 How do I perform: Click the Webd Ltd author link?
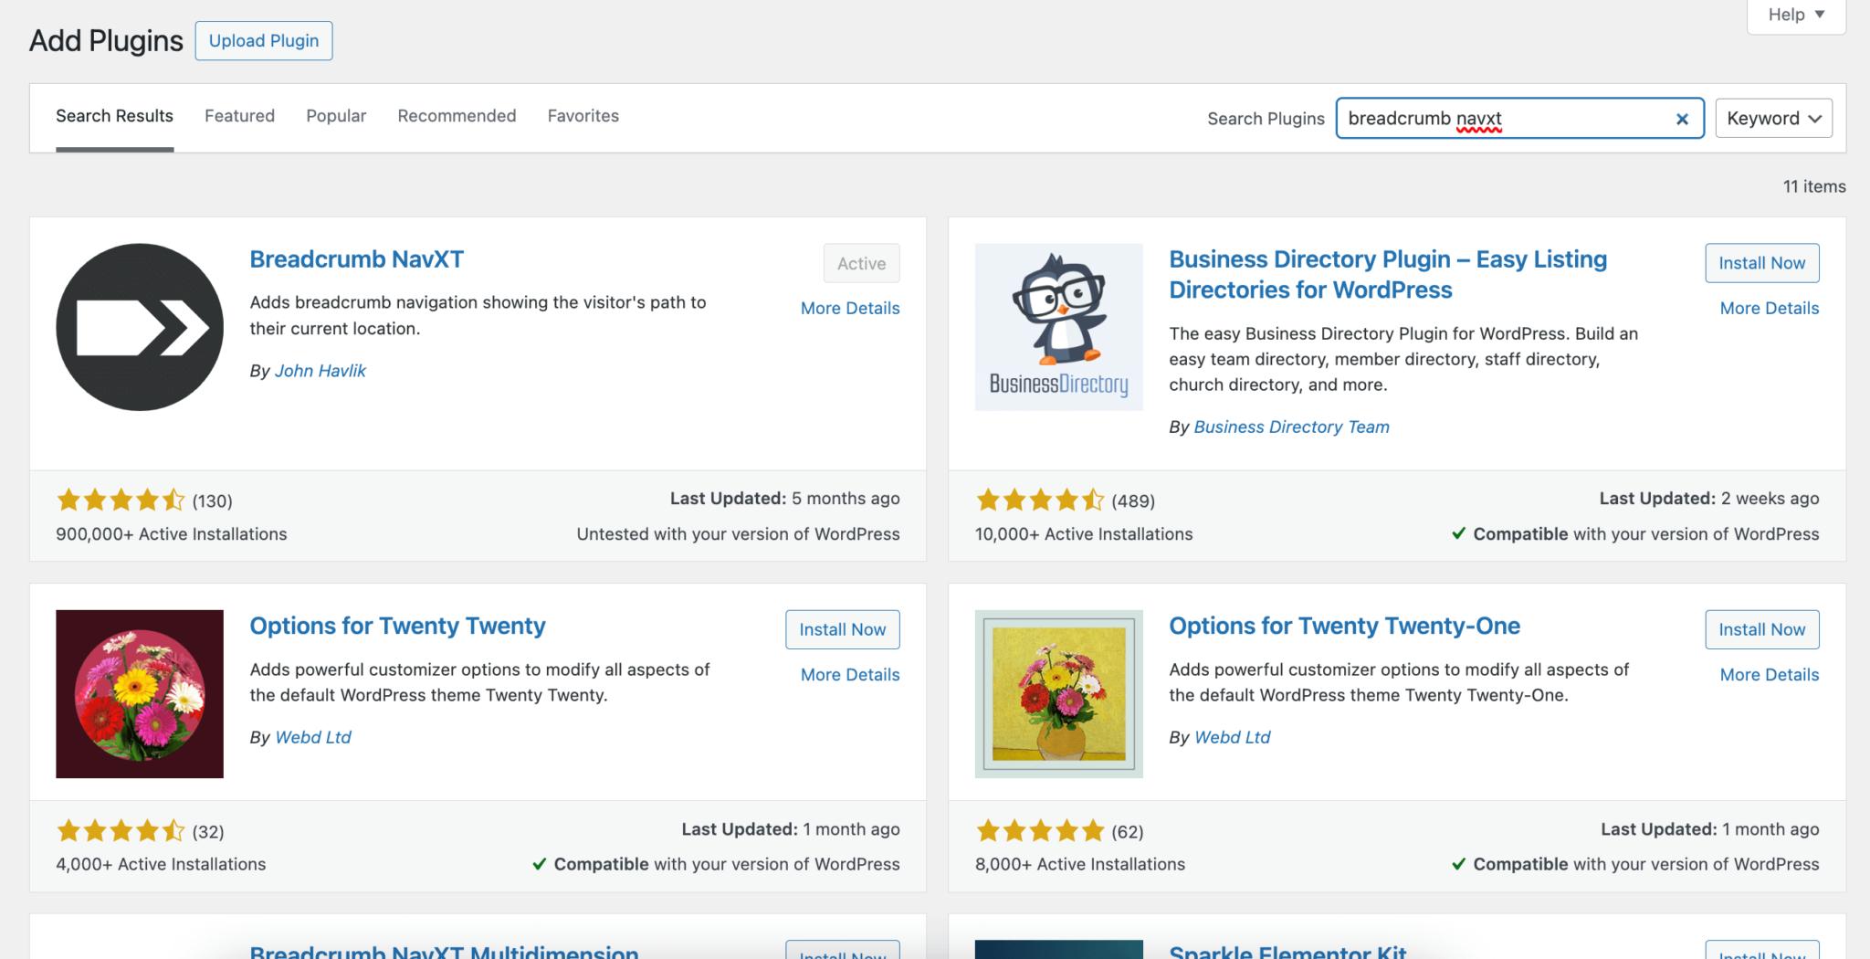(313, 737)
